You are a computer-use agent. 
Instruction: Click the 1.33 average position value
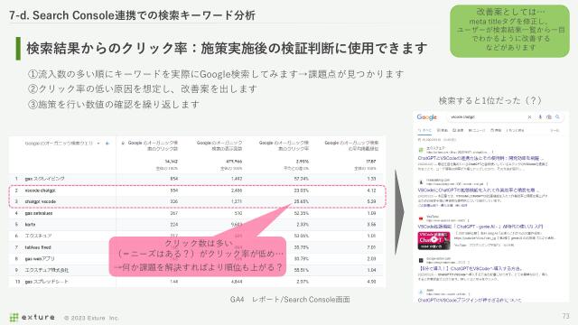click(371, 179)
